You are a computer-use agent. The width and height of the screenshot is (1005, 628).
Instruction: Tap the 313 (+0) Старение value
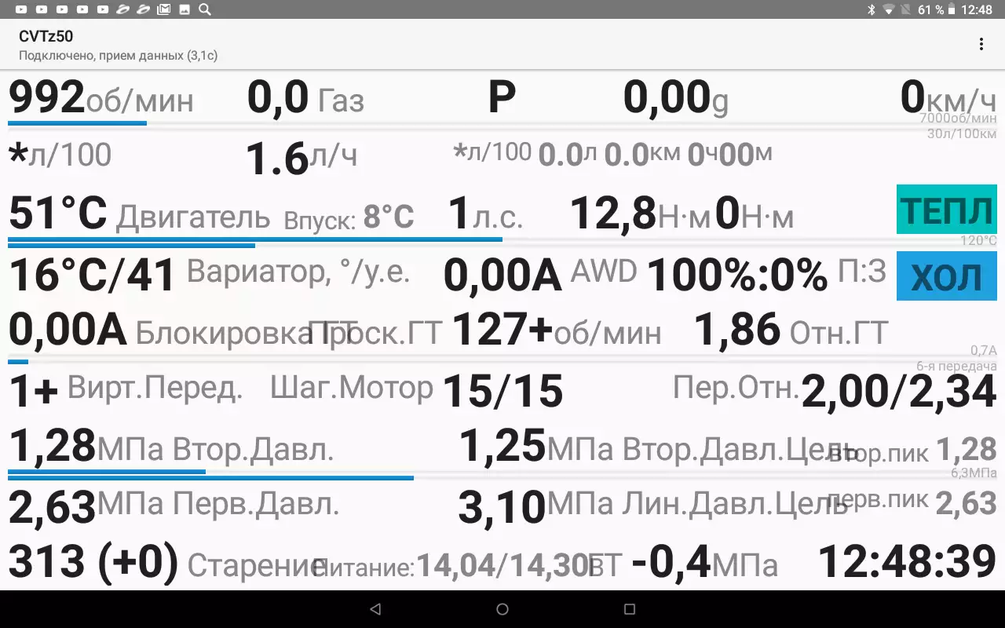[93, 562]
